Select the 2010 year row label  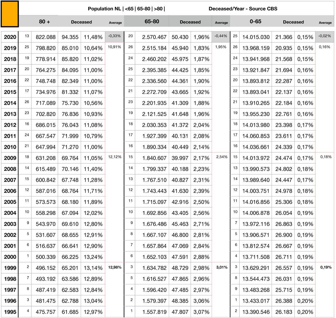tap(10, 147)
